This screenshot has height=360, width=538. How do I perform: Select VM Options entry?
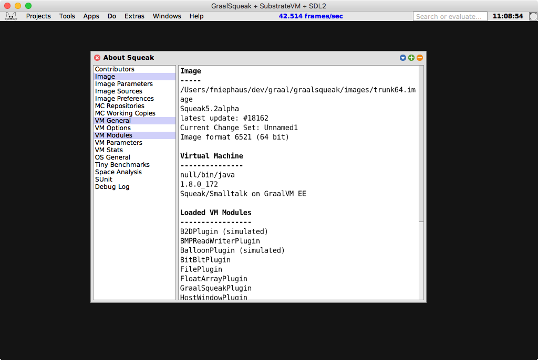click(134, 128)
